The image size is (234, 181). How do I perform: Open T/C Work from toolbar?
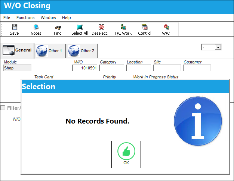[123, 29]
